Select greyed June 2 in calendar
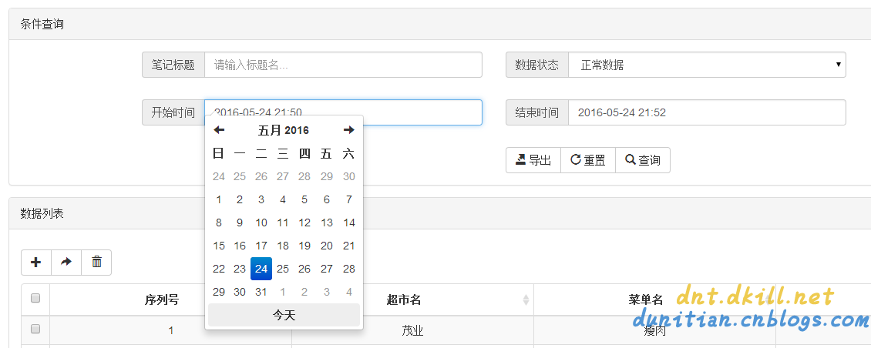 (304, 291)
